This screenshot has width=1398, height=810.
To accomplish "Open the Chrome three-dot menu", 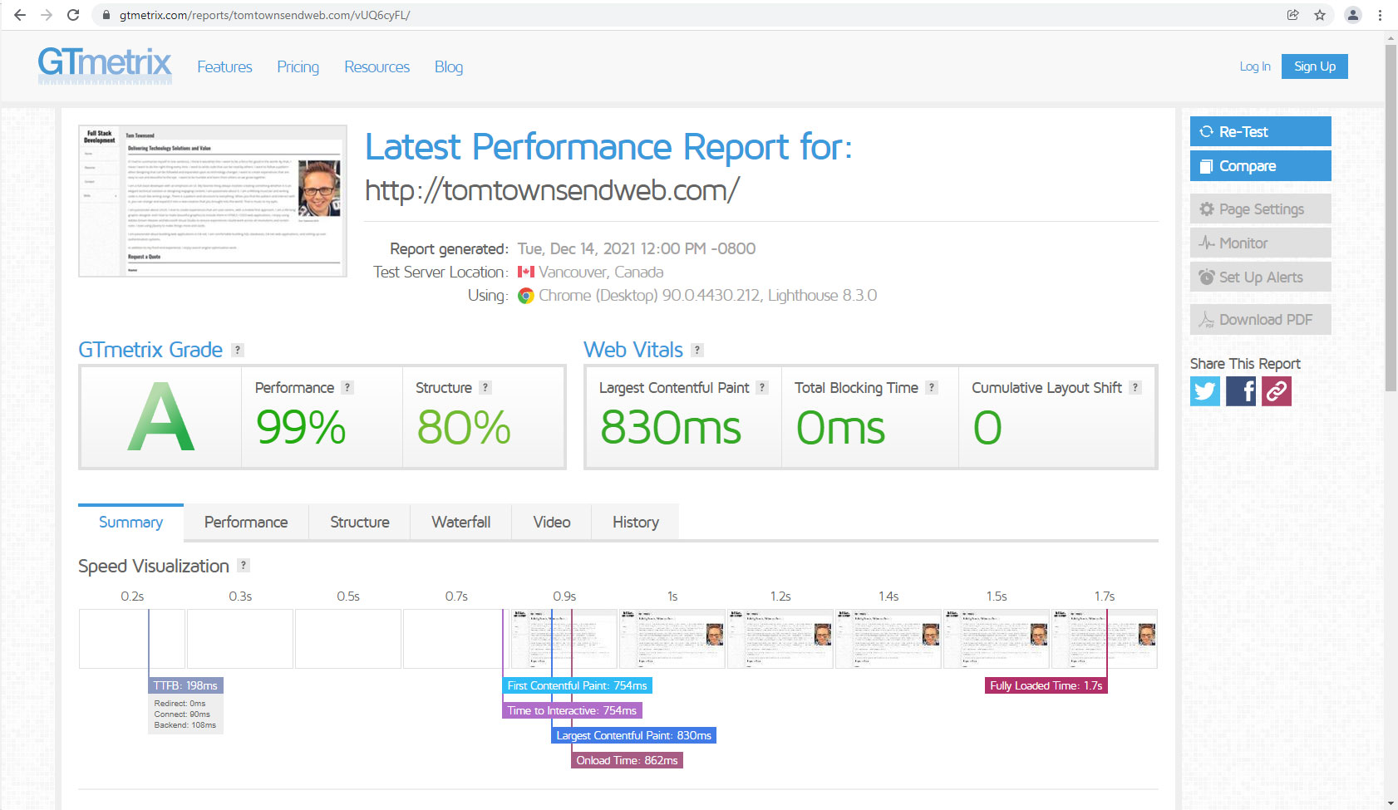I will [1380, 15].
